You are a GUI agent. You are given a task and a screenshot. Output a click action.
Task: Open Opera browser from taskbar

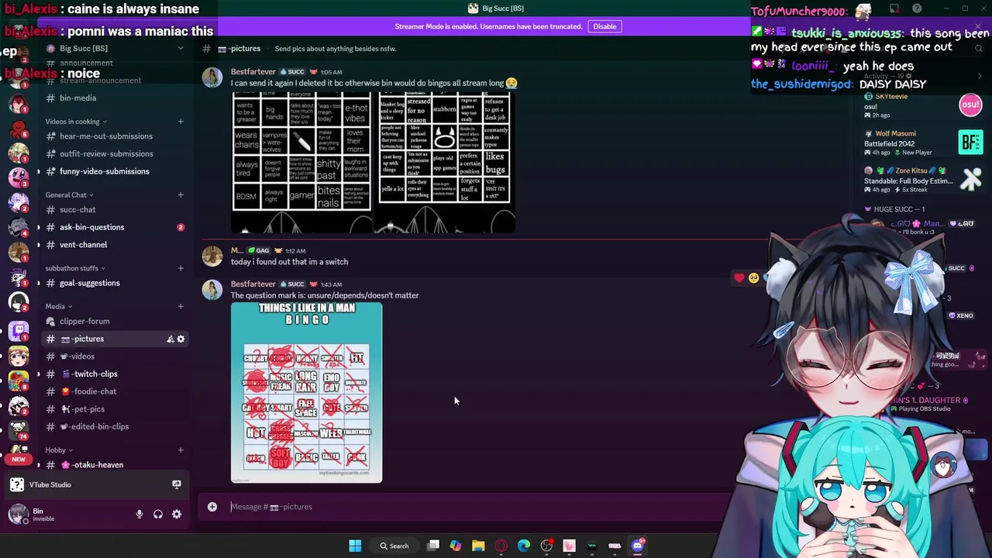(501, 546)
